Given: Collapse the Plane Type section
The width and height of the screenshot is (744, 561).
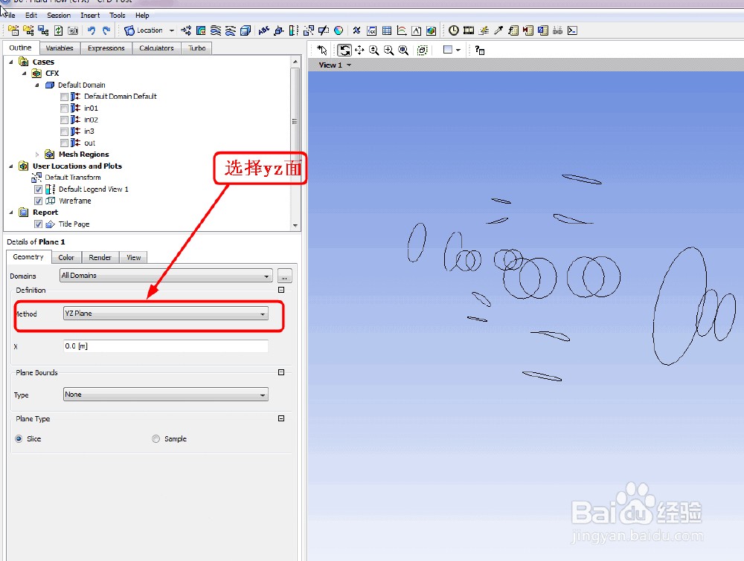Looking at the screenshot, I should (281, 418).
